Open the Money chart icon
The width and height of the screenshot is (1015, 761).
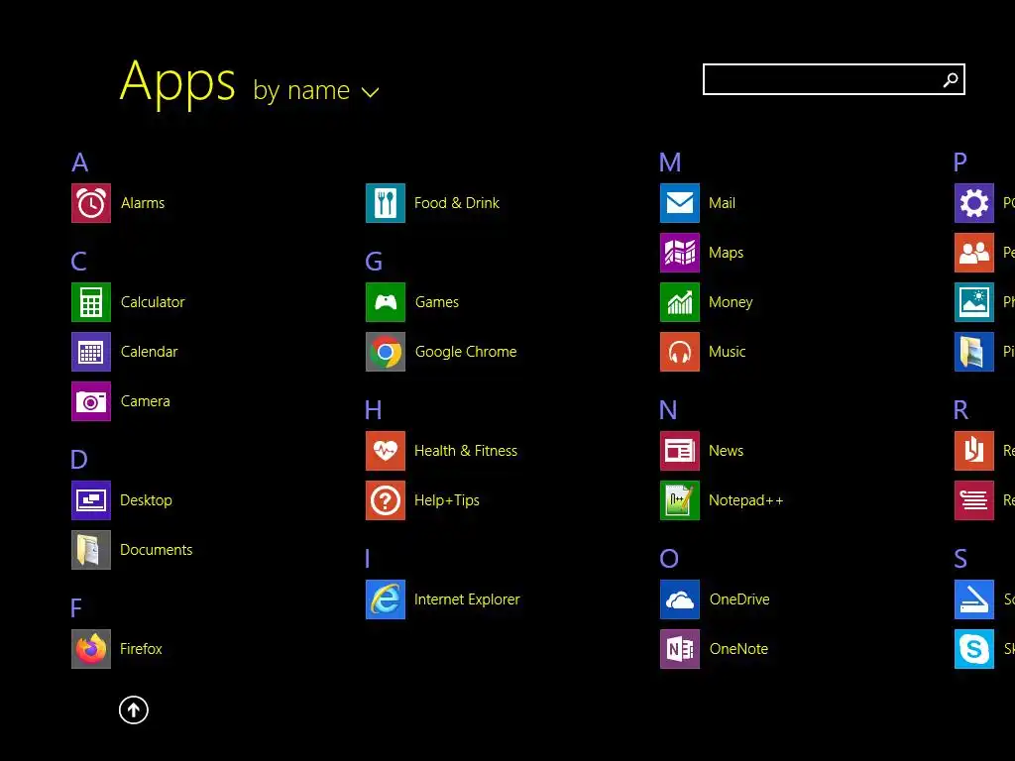click(680, 302)
